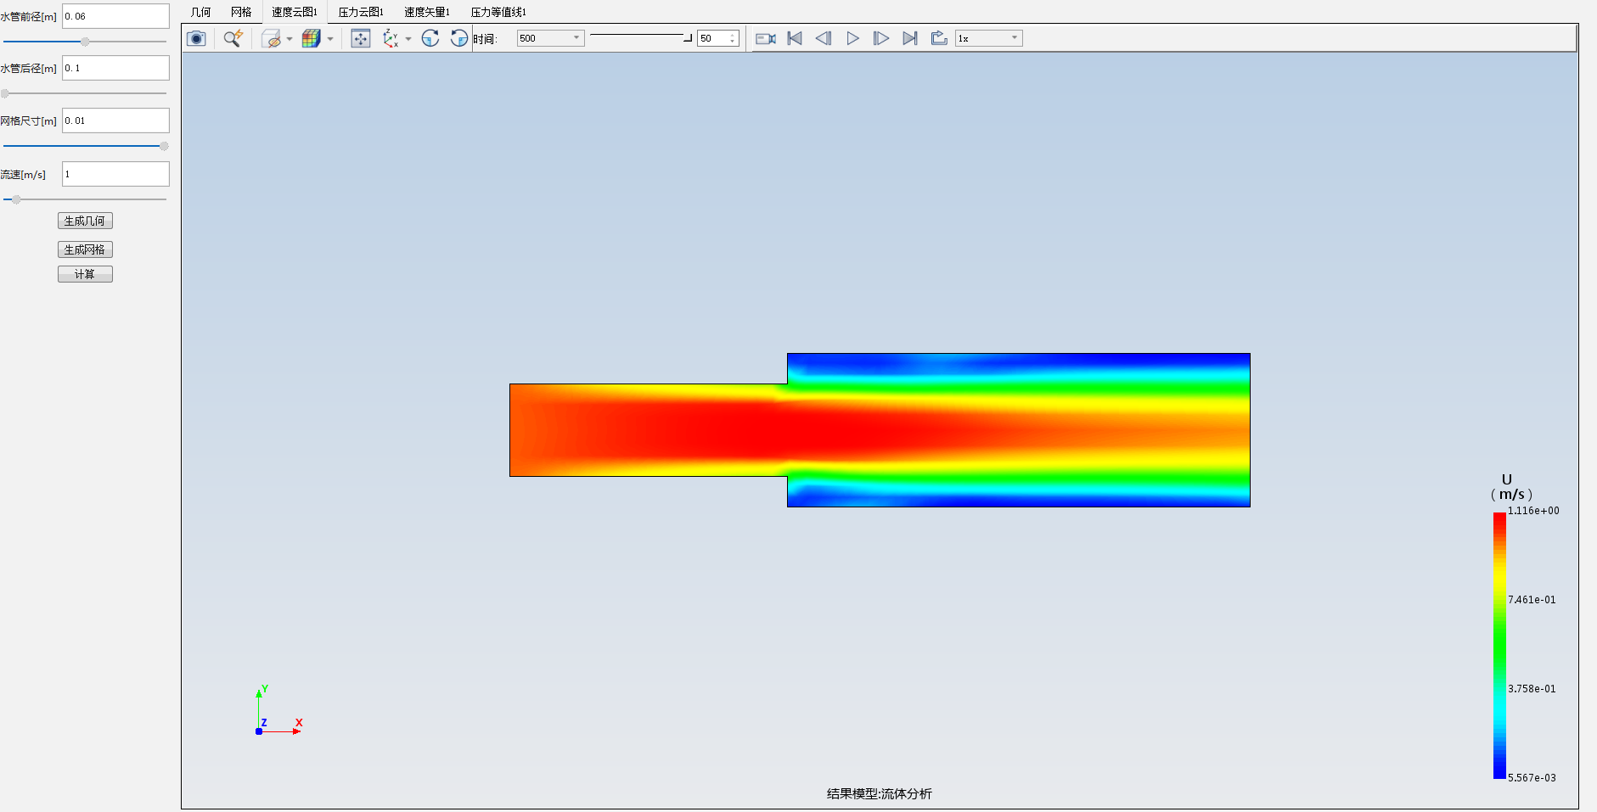This screenshot has height=812, width=1597.
Task: Click the legend value 3.758e-01
Action: 1532,689
